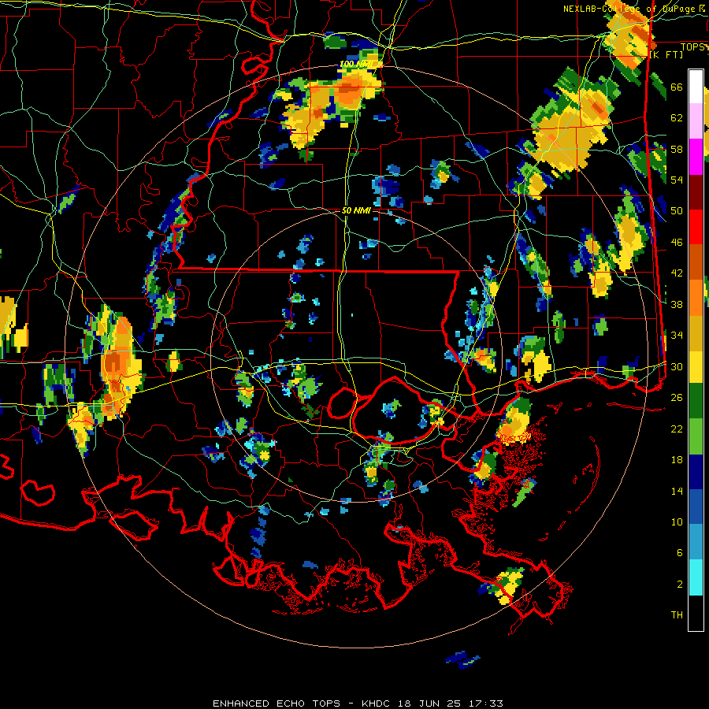Screen dimensions: 709x709
Task: Select the '2' legend value
Action: (680, 585)
